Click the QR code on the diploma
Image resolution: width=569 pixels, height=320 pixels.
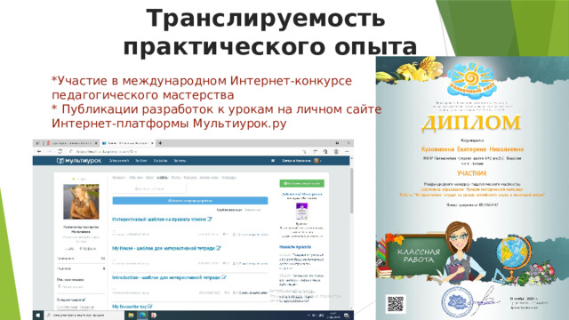click(x=396, y=304)
